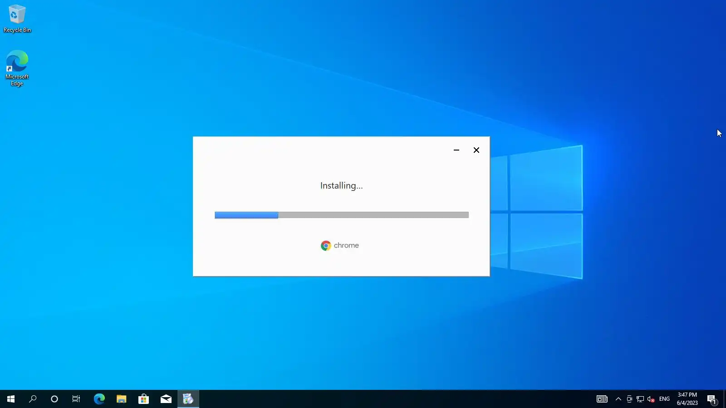
Task: Click the Chrome logo in the installer
Action: (326, 246)
